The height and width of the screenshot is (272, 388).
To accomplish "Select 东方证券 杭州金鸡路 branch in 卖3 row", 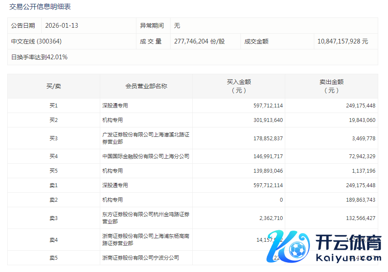I will pyautogui.click(x=145, y=218).
